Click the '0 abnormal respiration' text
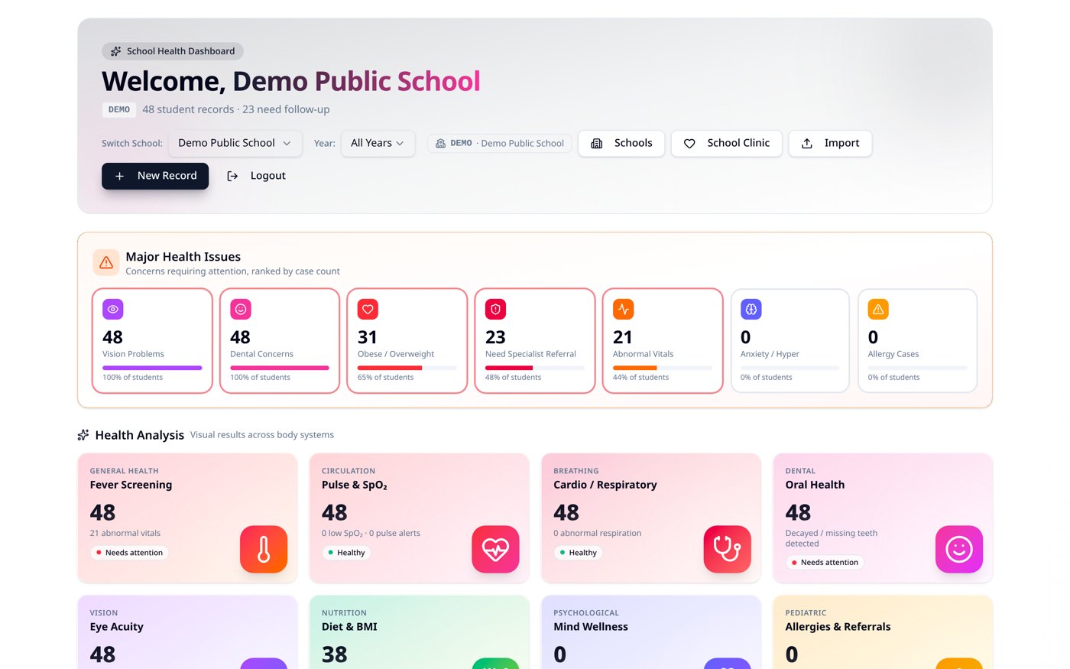 598,534
